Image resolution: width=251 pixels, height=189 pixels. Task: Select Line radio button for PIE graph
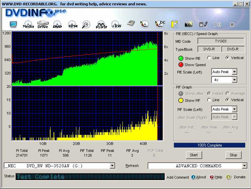click(x=209, y=58)
